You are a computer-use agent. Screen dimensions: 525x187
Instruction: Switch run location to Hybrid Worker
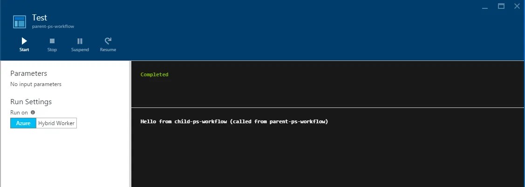click(56, 123)
